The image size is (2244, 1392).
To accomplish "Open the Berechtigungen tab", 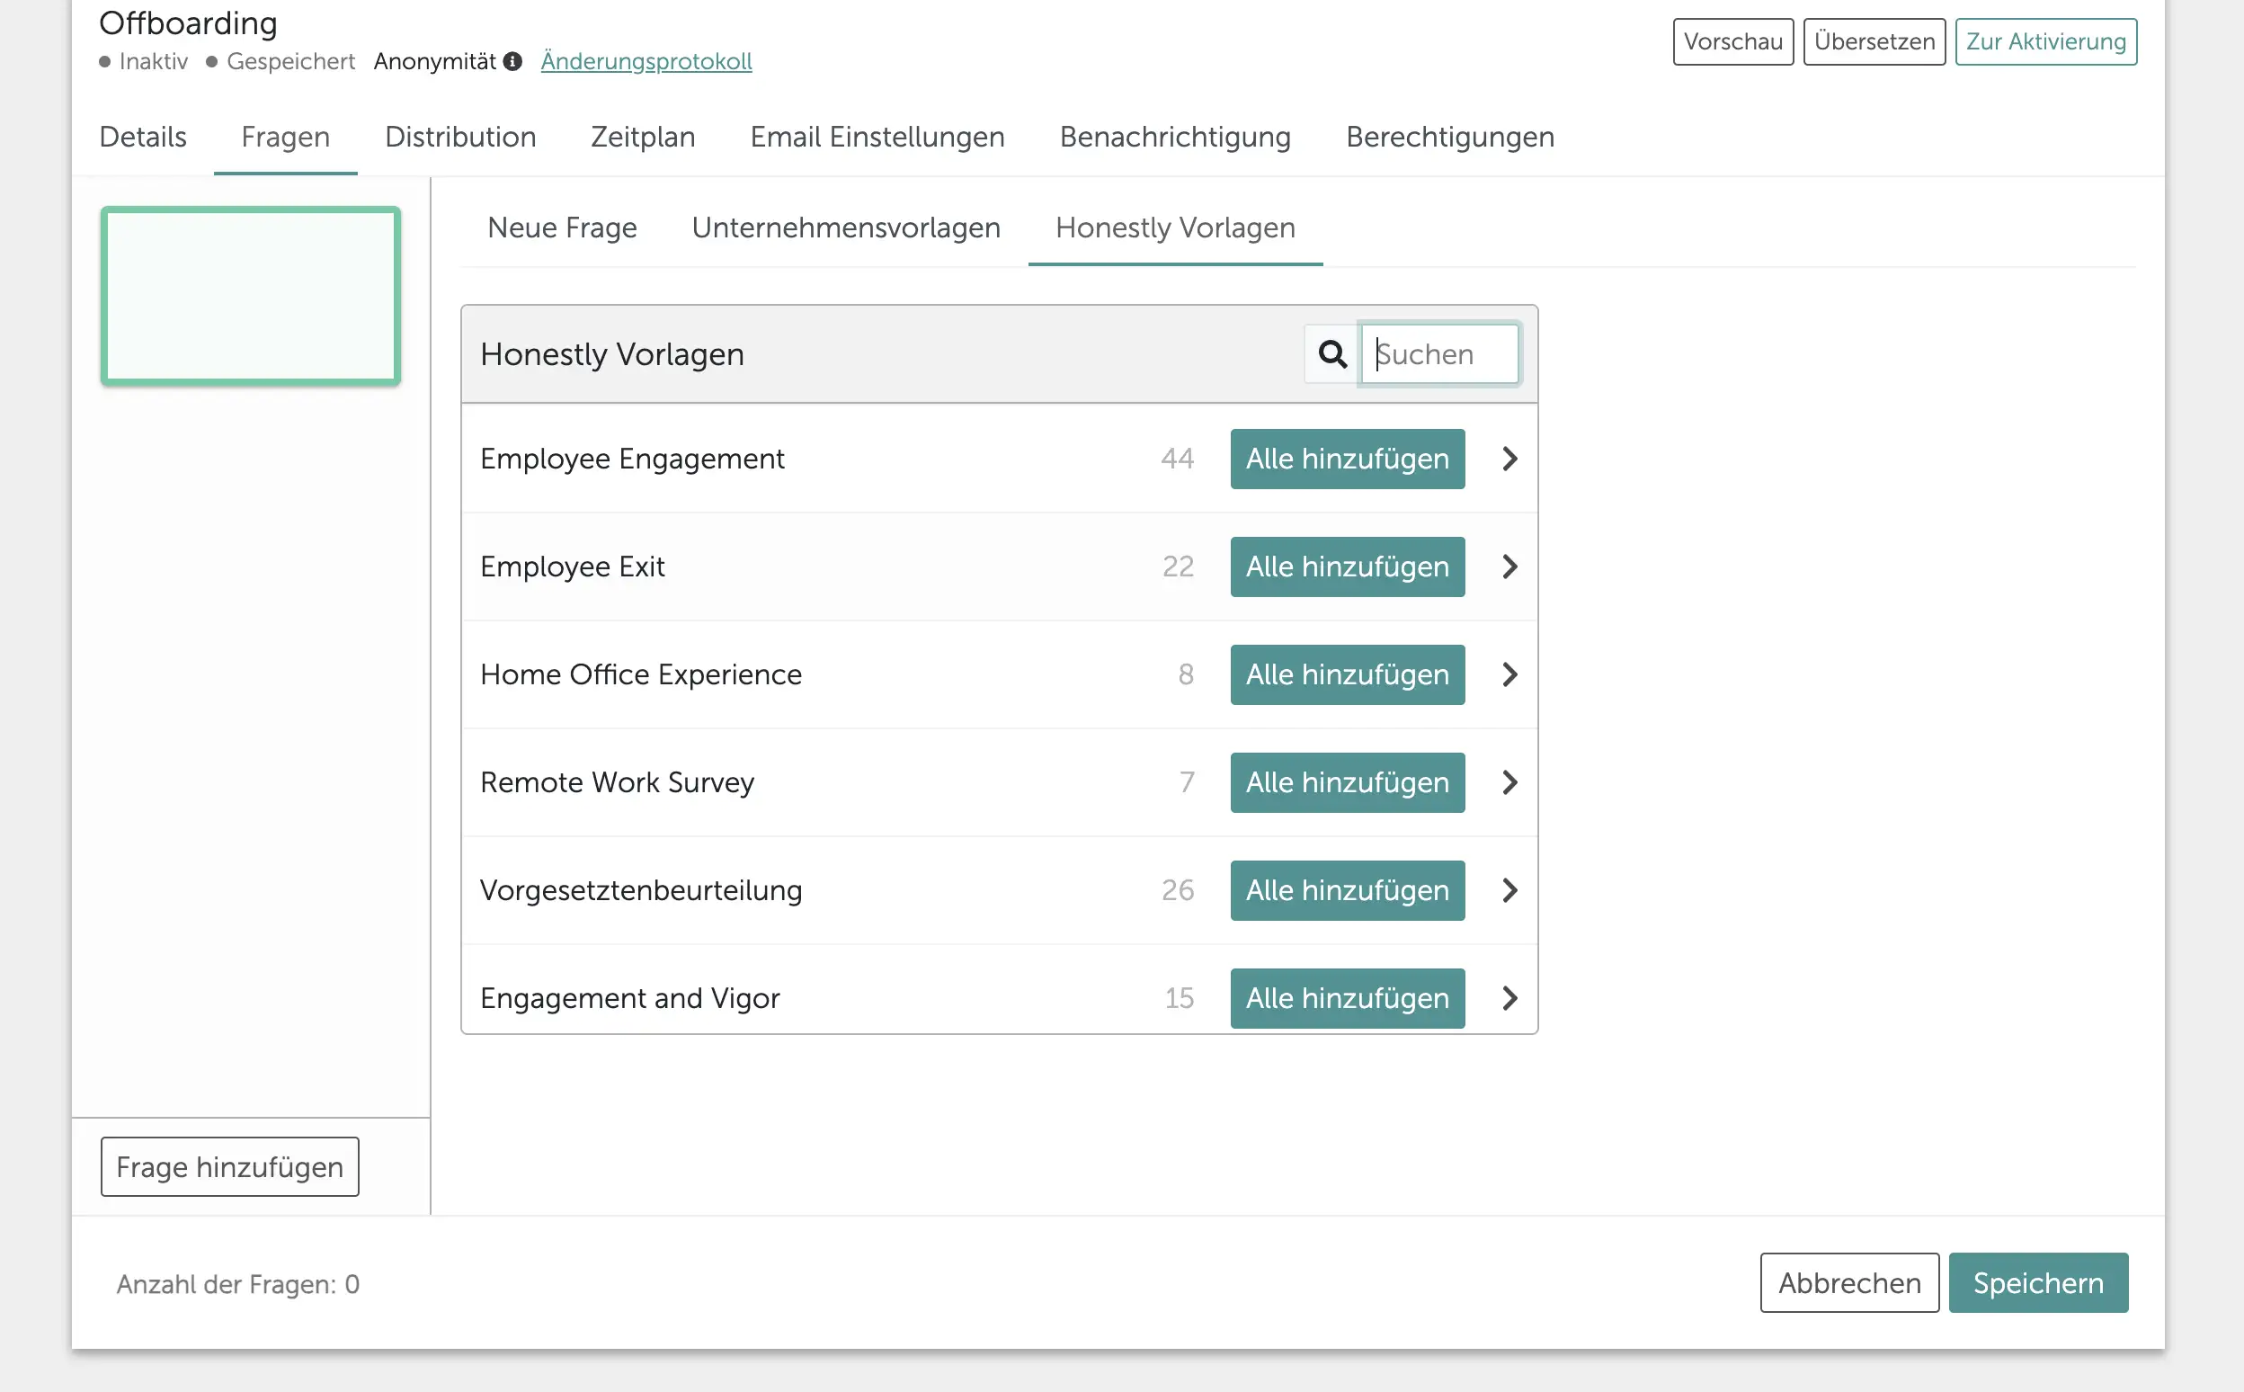I will pyautogui.click(x=1449, y=138).
